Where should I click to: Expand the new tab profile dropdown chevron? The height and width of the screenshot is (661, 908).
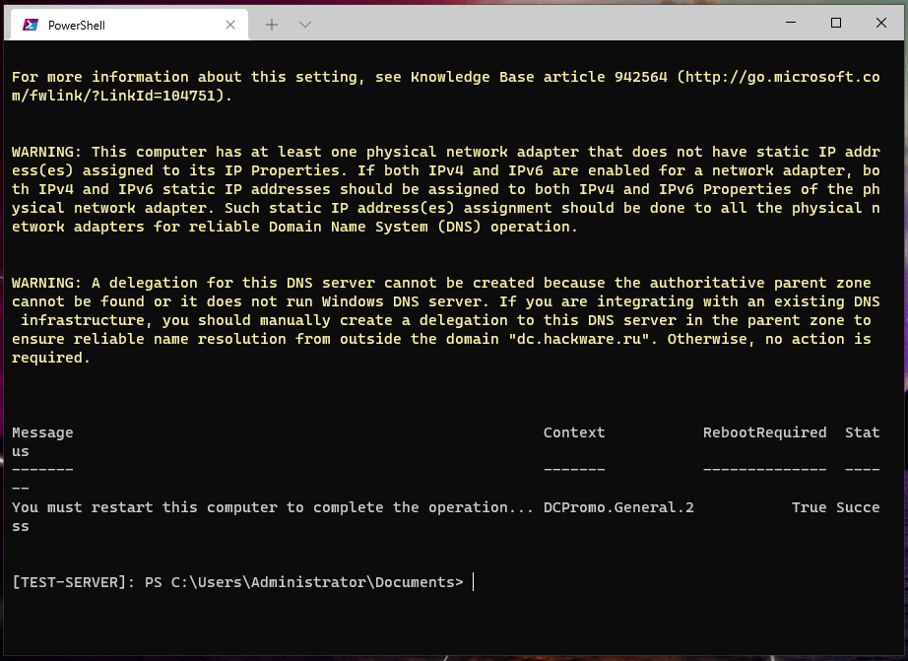(x=305, y=25)
